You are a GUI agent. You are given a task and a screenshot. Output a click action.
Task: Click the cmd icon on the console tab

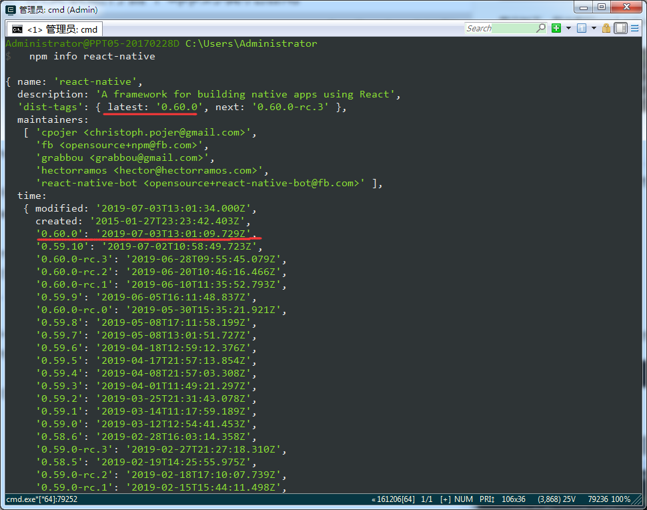coord(17,29)
